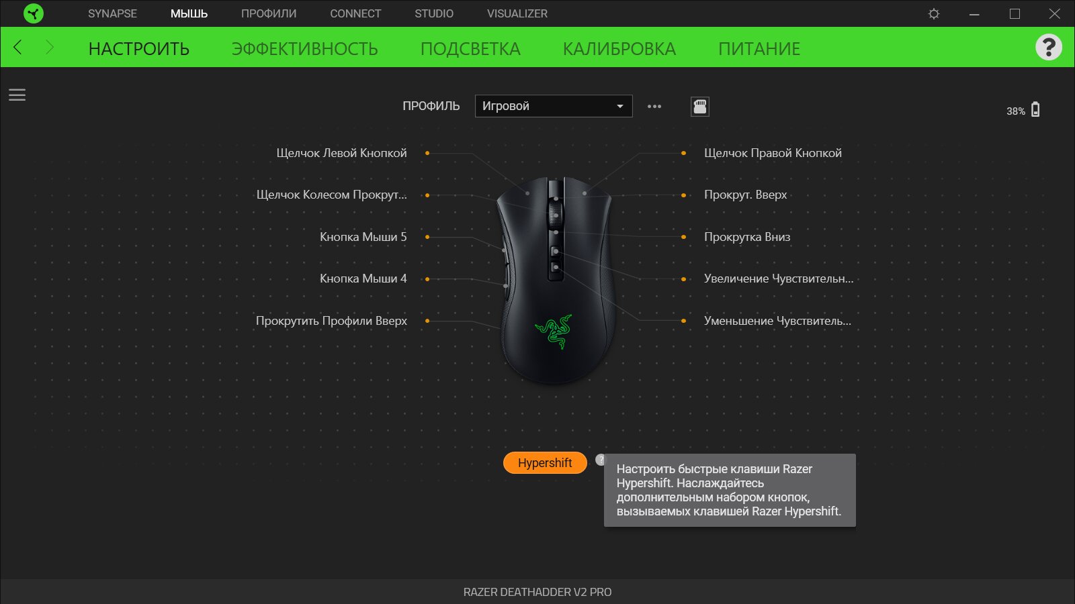Click the on-board memory profiles icon
Screen dimensions: 1075x604
[699, 106]
